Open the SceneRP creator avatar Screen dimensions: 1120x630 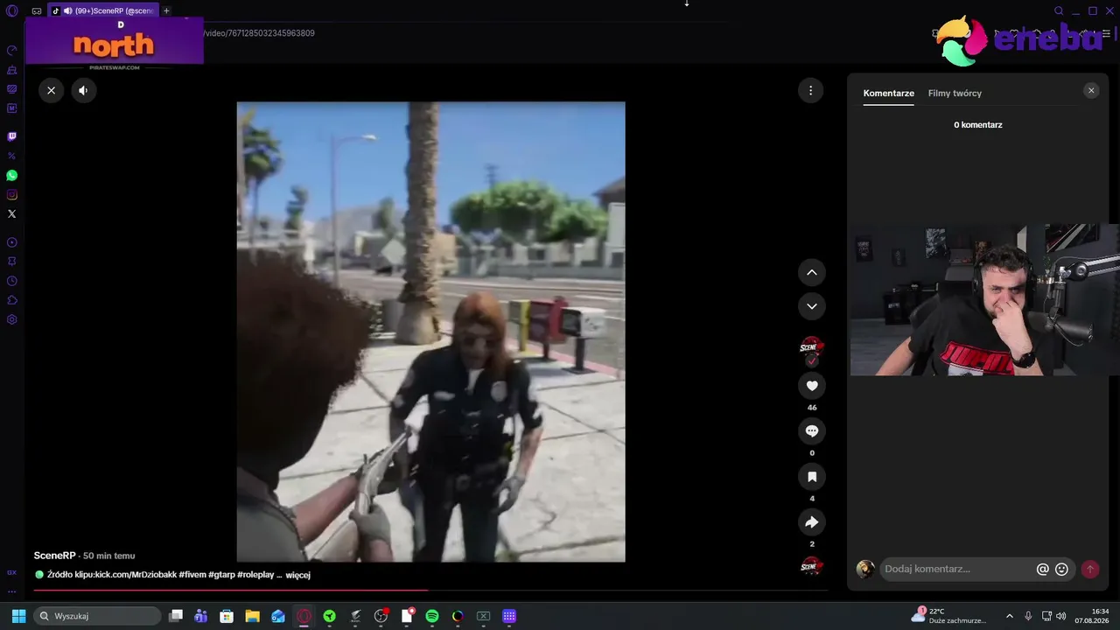tap(812, 348)
